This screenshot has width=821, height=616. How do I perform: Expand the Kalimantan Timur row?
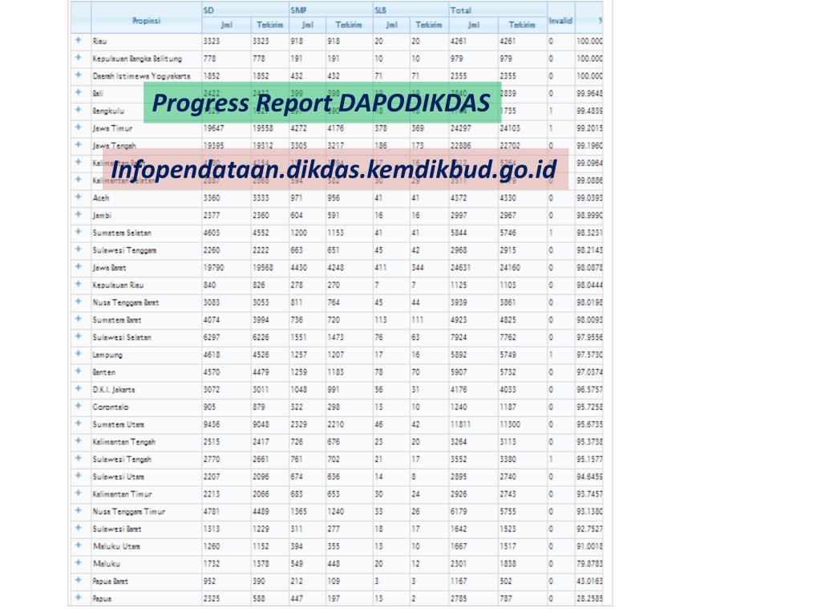point(79,493)
